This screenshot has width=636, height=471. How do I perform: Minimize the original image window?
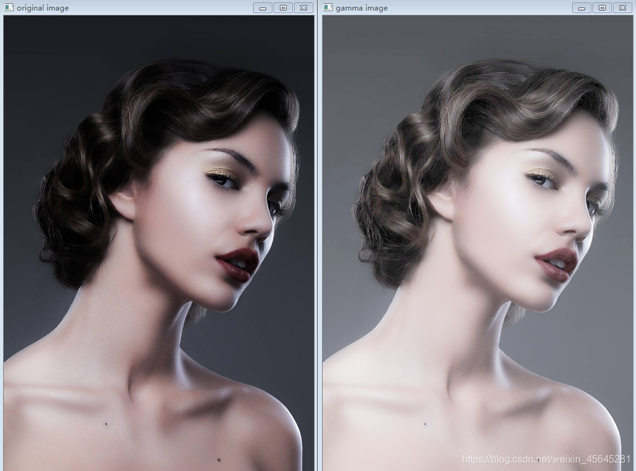263,7
